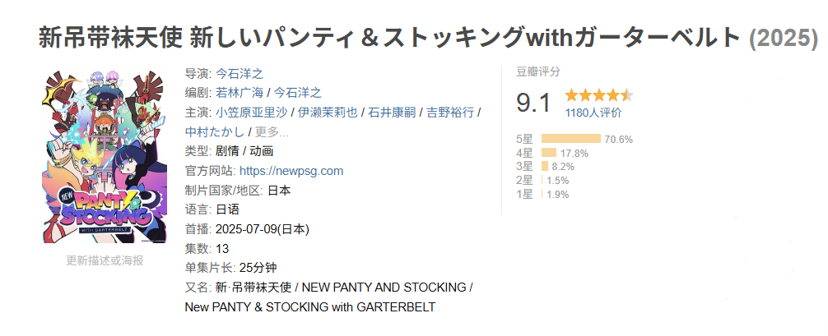Open the anime poster thumbnail
Image resolution: width=828 pixels, height=336 pixels.
(103, 153)
